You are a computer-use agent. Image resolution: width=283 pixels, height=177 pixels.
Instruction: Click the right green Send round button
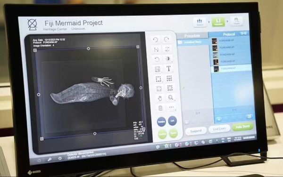click(173, 133)
